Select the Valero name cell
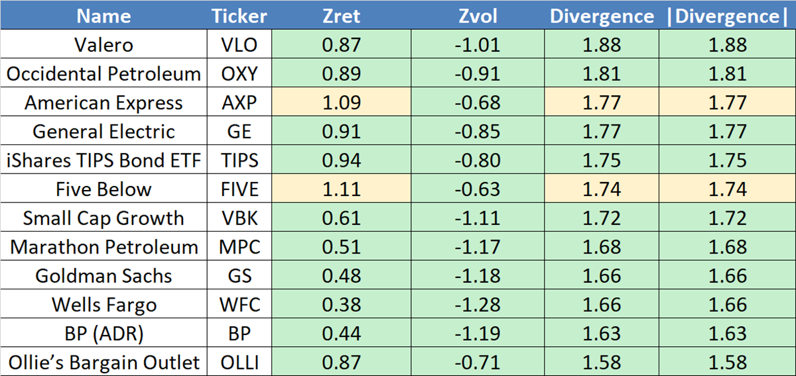 coord(103,45)
